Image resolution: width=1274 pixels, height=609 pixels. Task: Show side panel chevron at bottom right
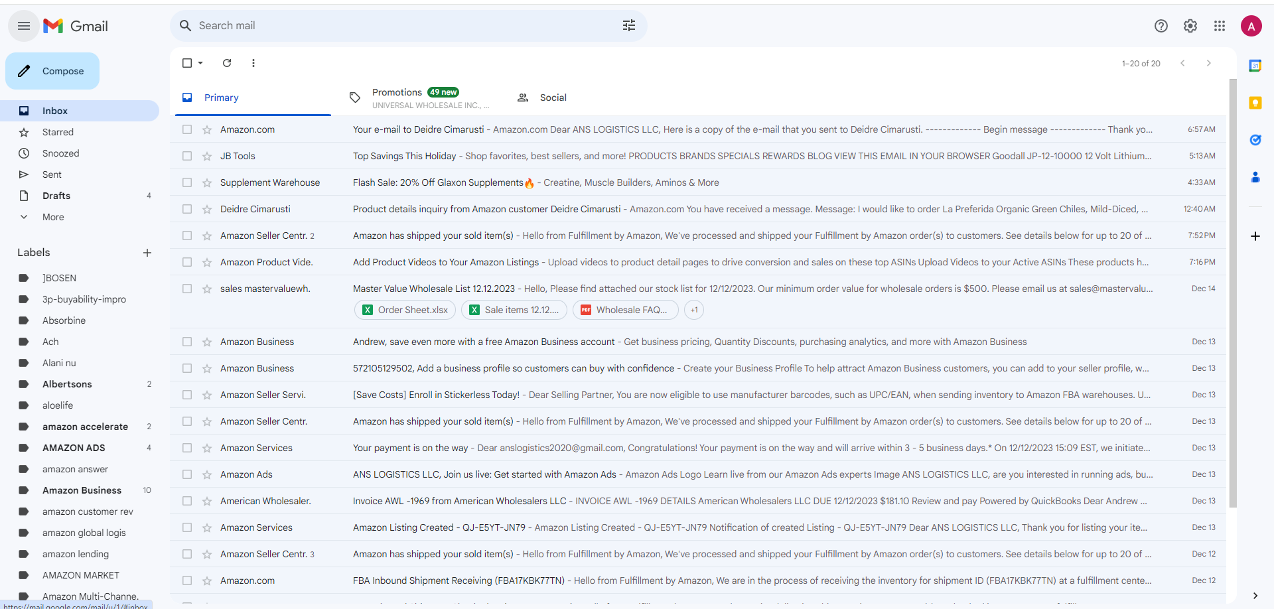point(1255,596)
